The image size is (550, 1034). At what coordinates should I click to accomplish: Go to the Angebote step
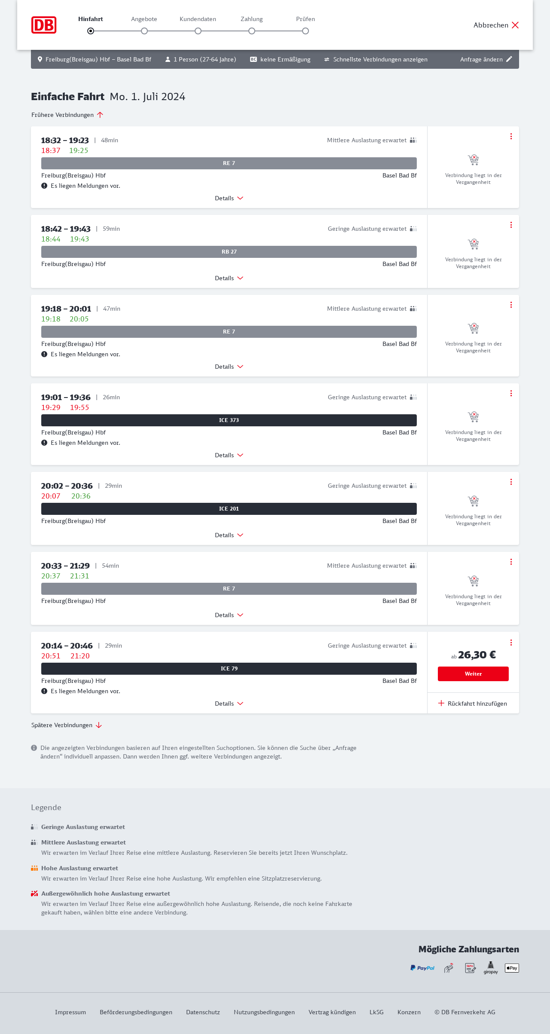coord(144,31)
